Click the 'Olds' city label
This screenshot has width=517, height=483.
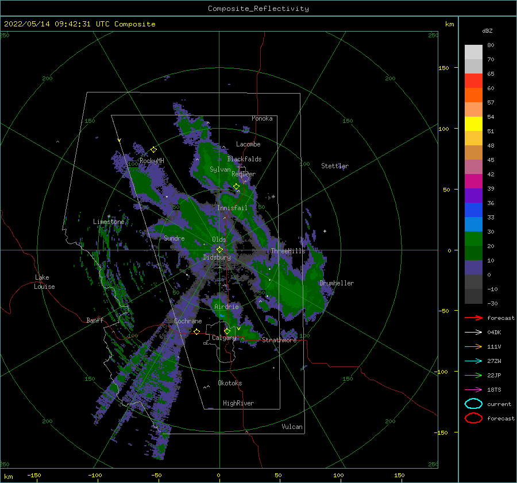tap(219, 239)
